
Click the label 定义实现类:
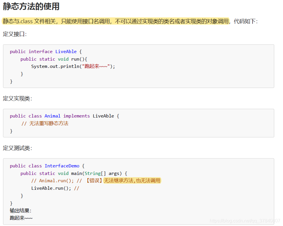coord(17,99)
